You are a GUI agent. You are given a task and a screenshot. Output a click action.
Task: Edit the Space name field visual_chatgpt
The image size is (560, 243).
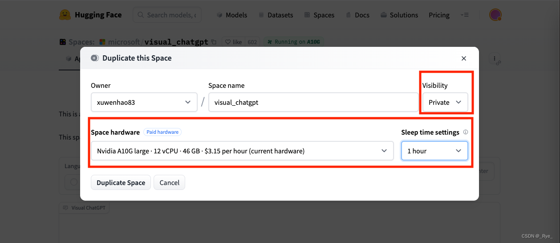point(313,102)
